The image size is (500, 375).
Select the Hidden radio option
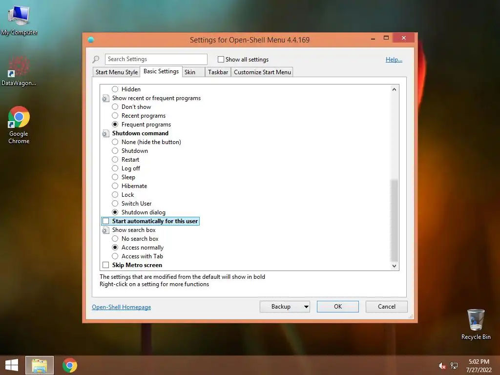[x=115, y=89]
